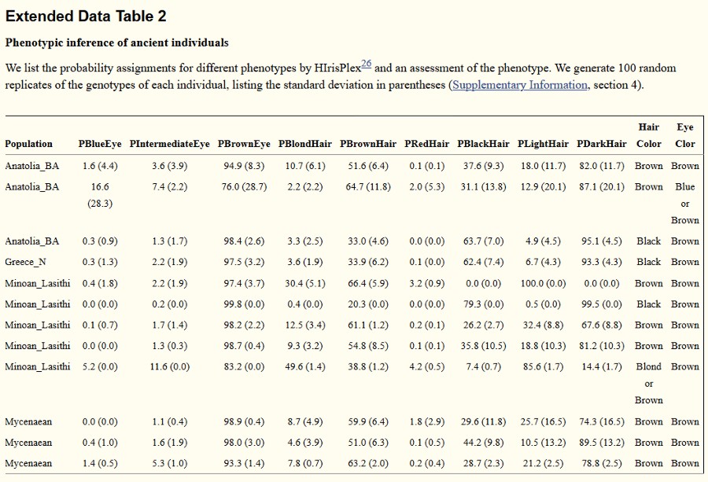Screen dimensions: 708x482
Task: Select the PLightHair column header
Action: [x=543, y=144]
